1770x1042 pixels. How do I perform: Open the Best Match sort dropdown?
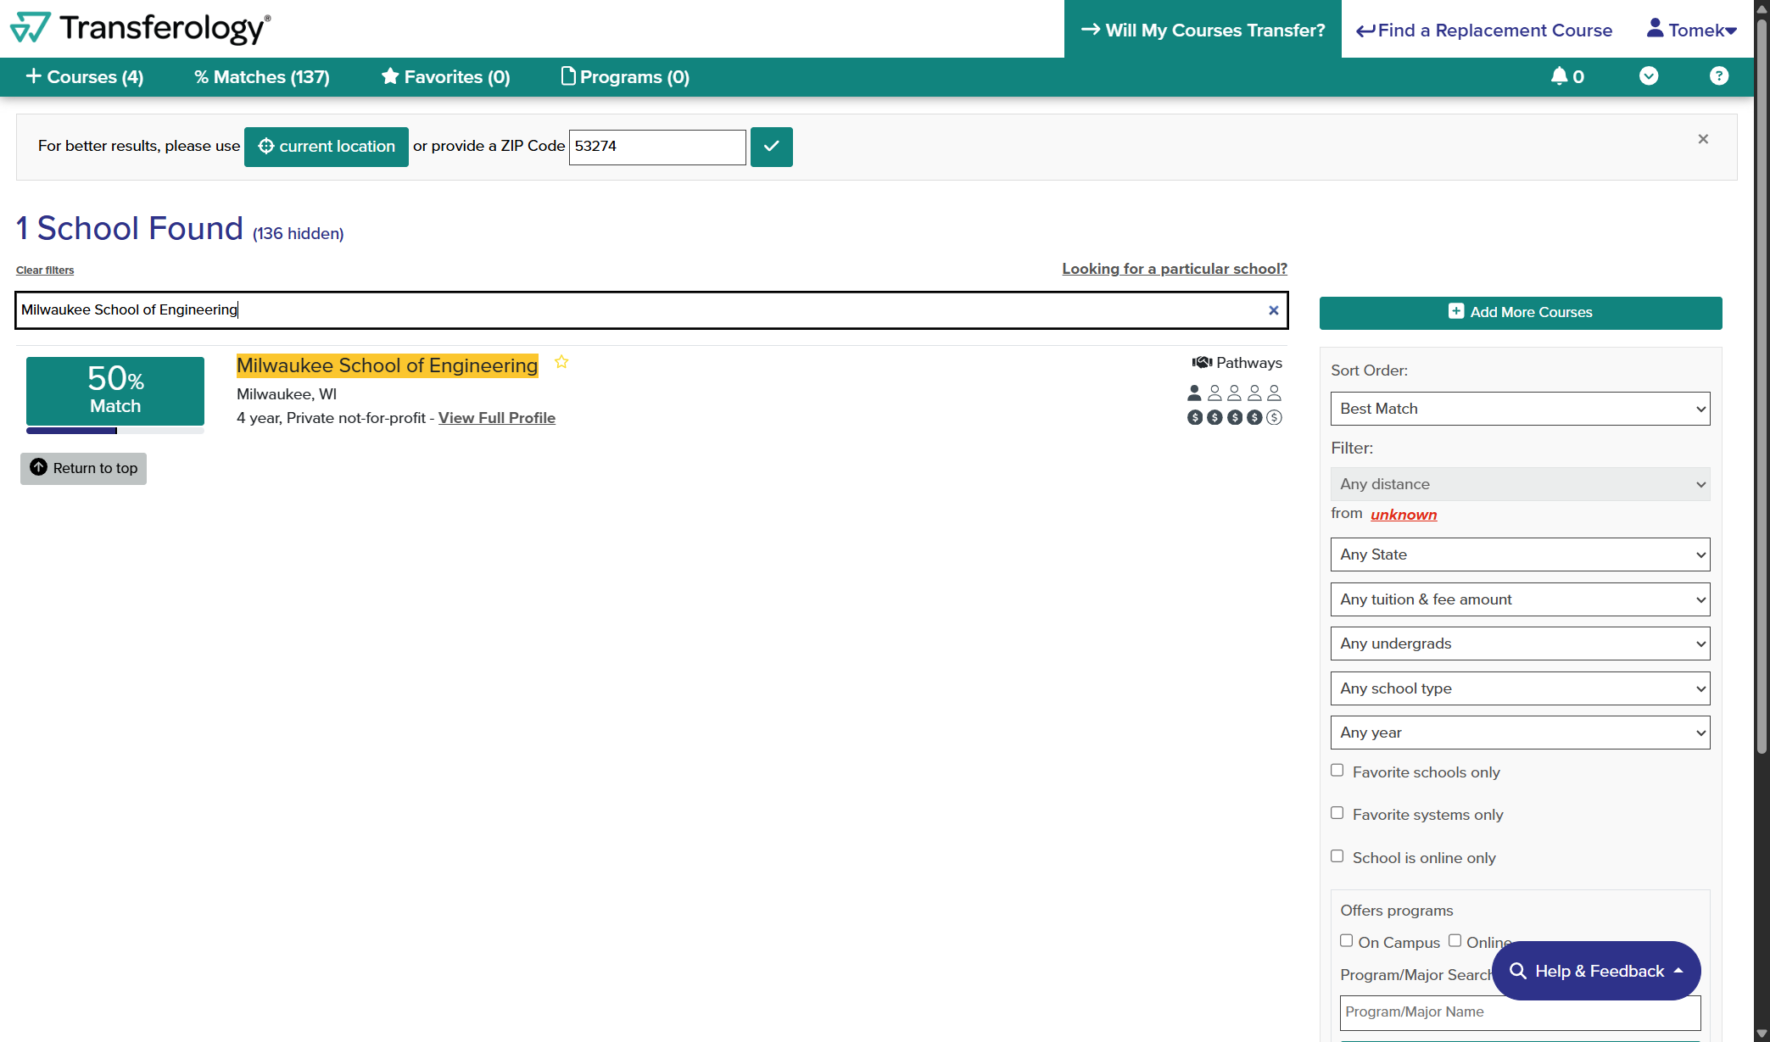coord(1520,409)
